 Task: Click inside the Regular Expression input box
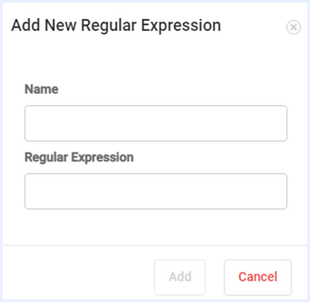[x=155, y=191]
